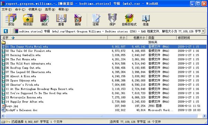Click date 2009-1-28 18:03
The width and height of the screenshot is (208, 125).
pyautogui.click(x=189, y=110)
